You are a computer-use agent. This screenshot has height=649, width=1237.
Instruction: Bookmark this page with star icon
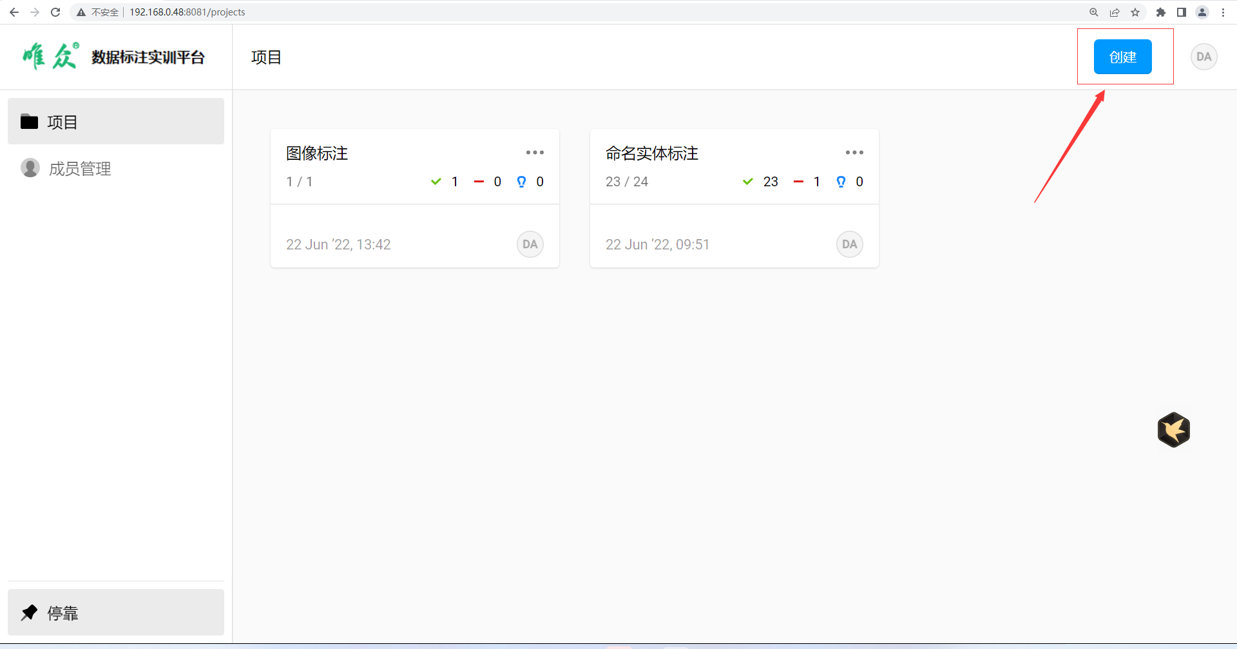pos(1135,12)
